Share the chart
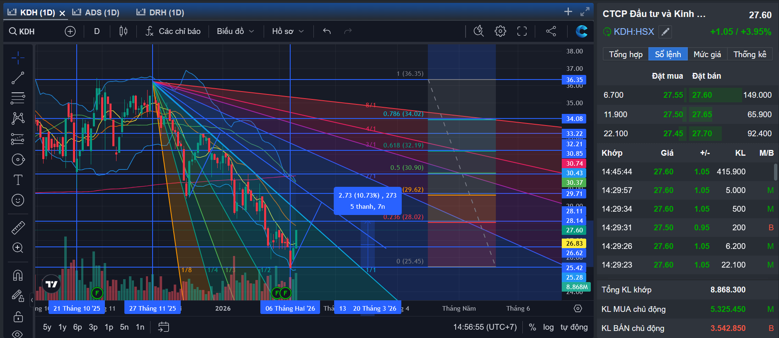Image resolution: width=779 pixels, height=338 pixels. pyautogui.click(x=551, y=31)
